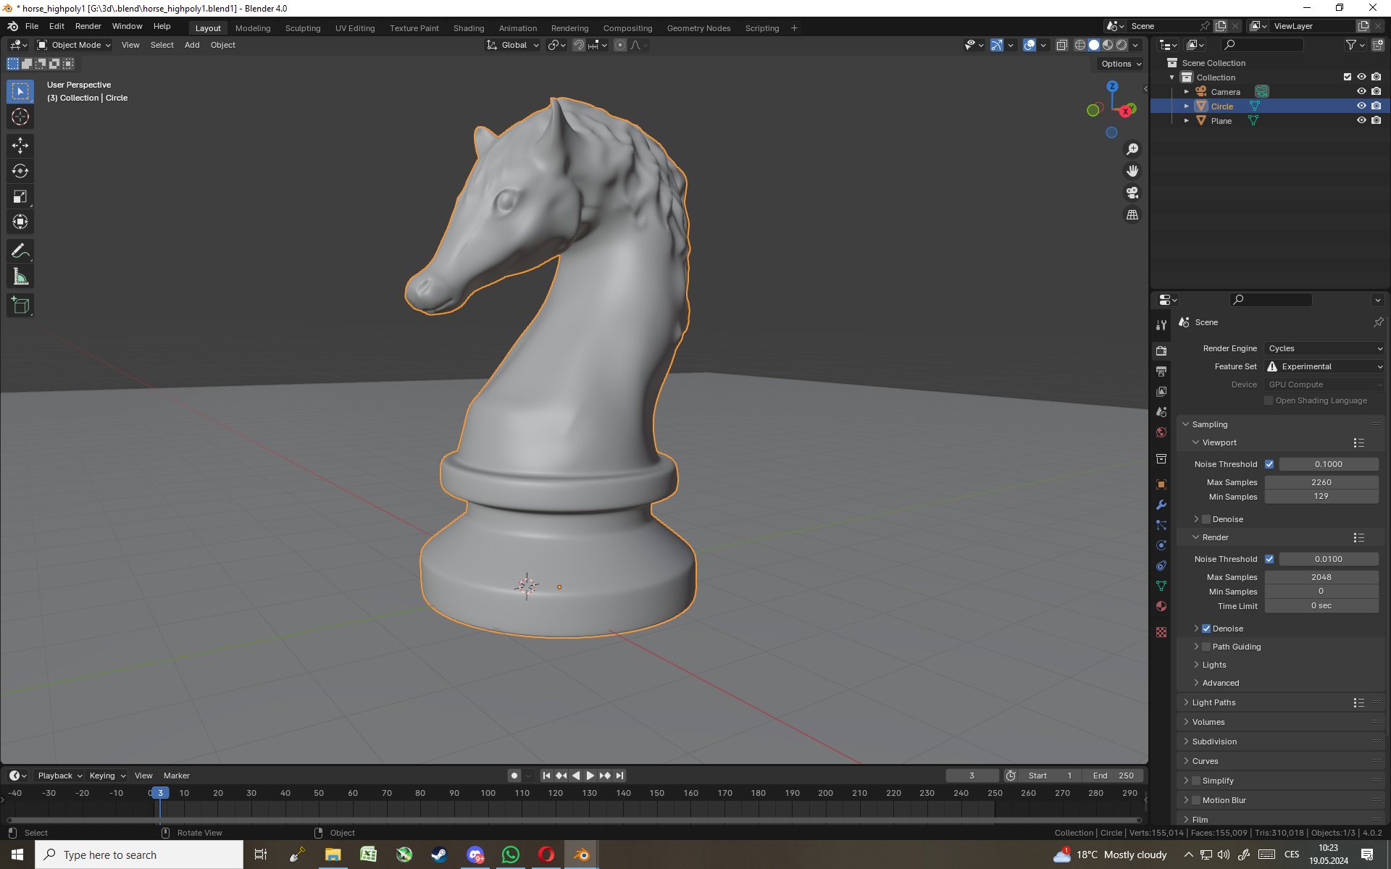
Task: Select the Annotate tool
Action: click(x=20, y=250)
